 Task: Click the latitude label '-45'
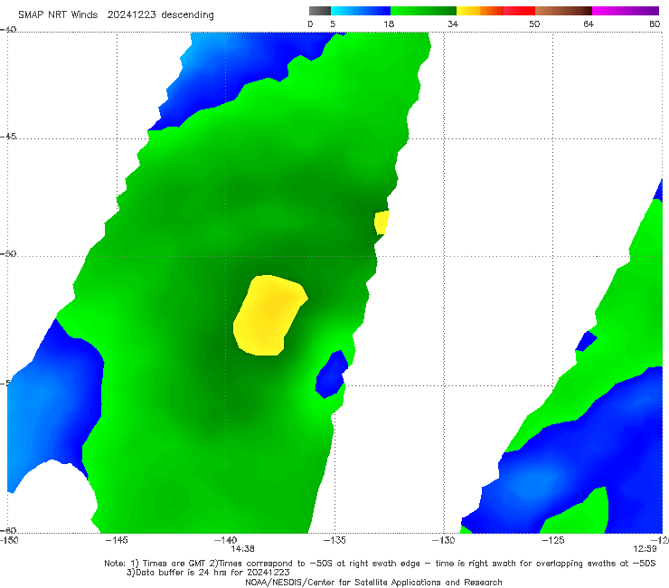[8, 137]
